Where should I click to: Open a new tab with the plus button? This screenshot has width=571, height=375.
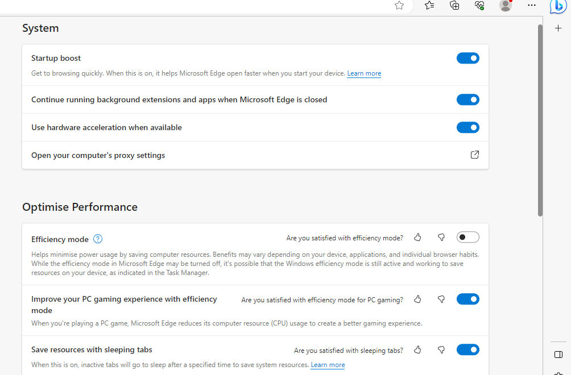(558, 27)
